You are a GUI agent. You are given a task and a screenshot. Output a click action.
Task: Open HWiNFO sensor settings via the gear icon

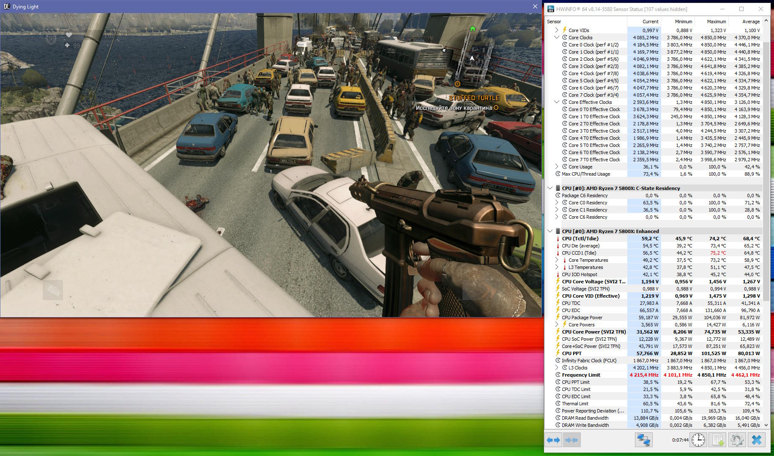[x=737, y=440]
